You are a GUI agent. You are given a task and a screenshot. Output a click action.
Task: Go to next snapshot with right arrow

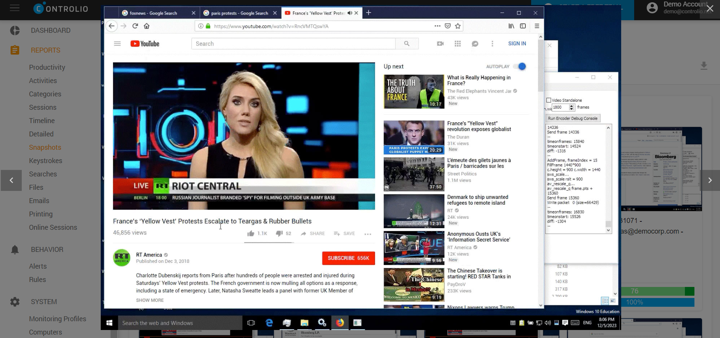coord(710,180)
